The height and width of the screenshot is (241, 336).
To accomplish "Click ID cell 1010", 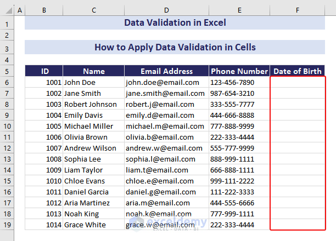I will 44,181.
